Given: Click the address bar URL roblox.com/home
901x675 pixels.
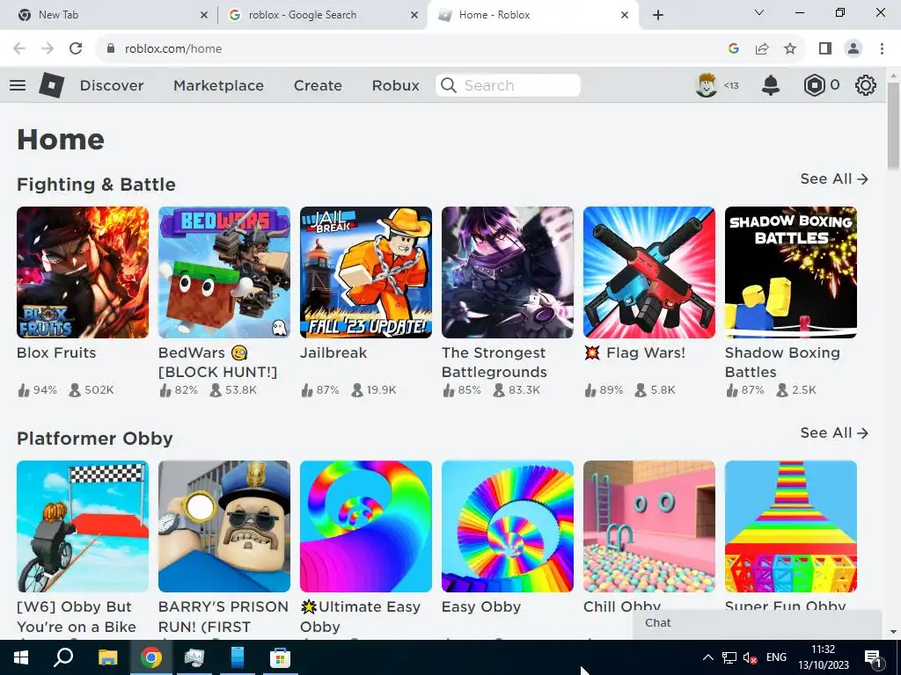Looking at the screenshot, I should tap(173, 49).
